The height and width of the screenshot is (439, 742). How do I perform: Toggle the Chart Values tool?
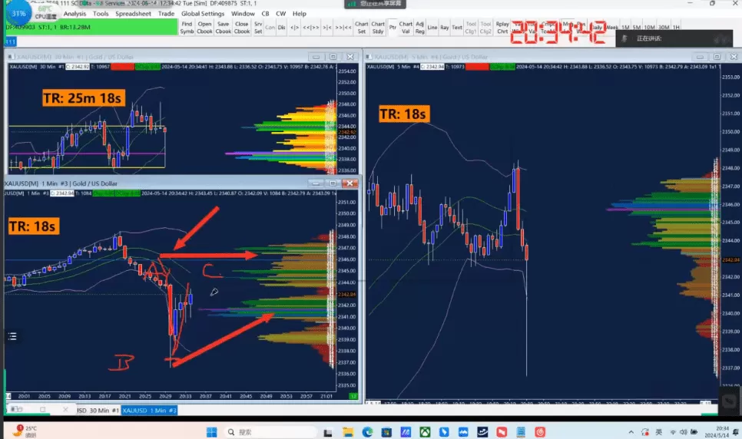tap(406, 28)
